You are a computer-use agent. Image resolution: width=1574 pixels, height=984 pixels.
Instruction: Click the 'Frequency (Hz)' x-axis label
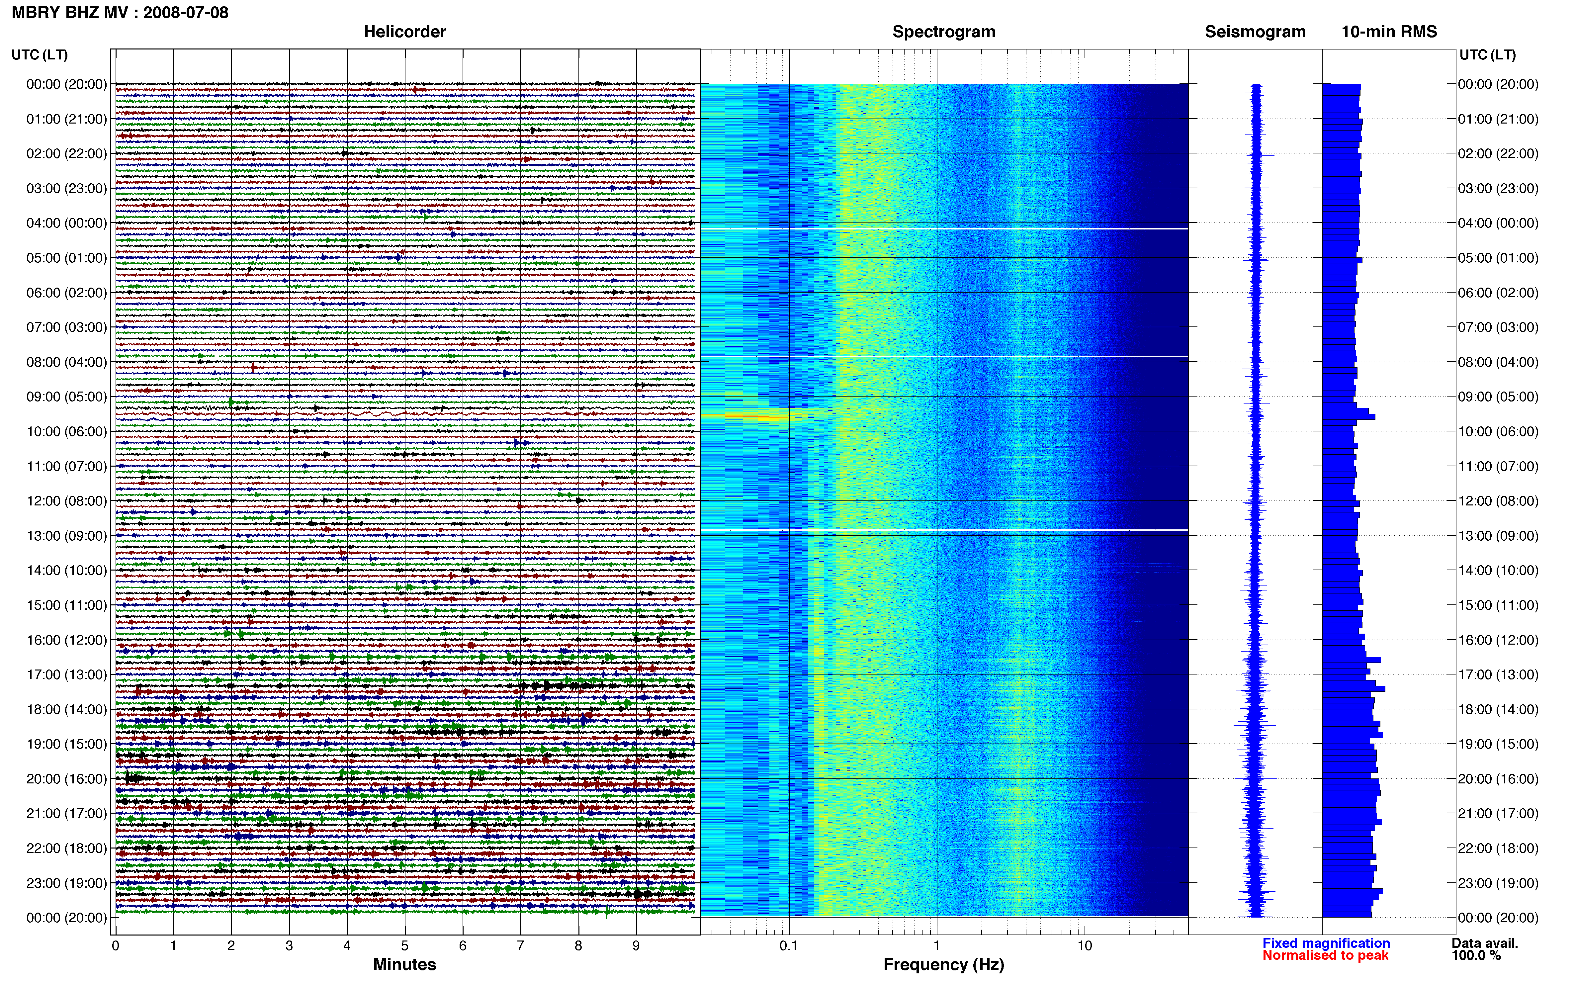click(943, 964)
